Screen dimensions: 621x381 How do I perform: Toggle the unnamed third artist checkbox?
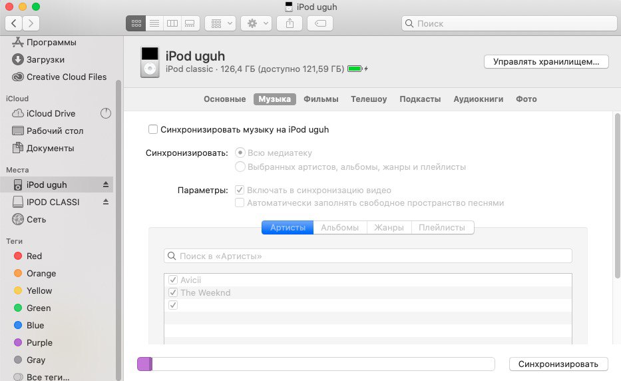[x=173, y=305]
